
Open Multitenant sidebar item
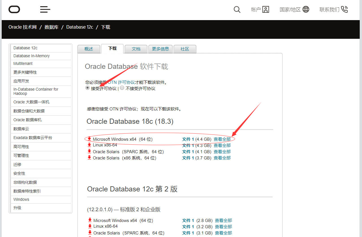[x=41, y=64]
